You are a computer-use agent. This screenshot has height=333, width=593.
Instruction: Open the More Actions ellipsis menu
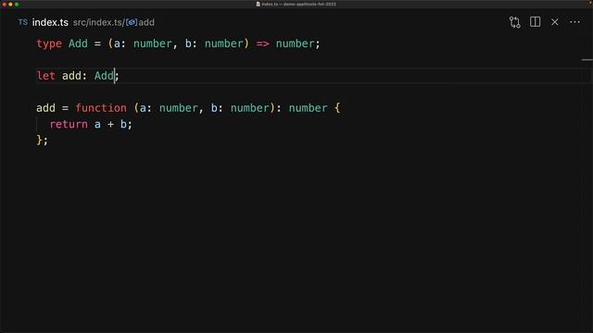[x=574, y=22]
